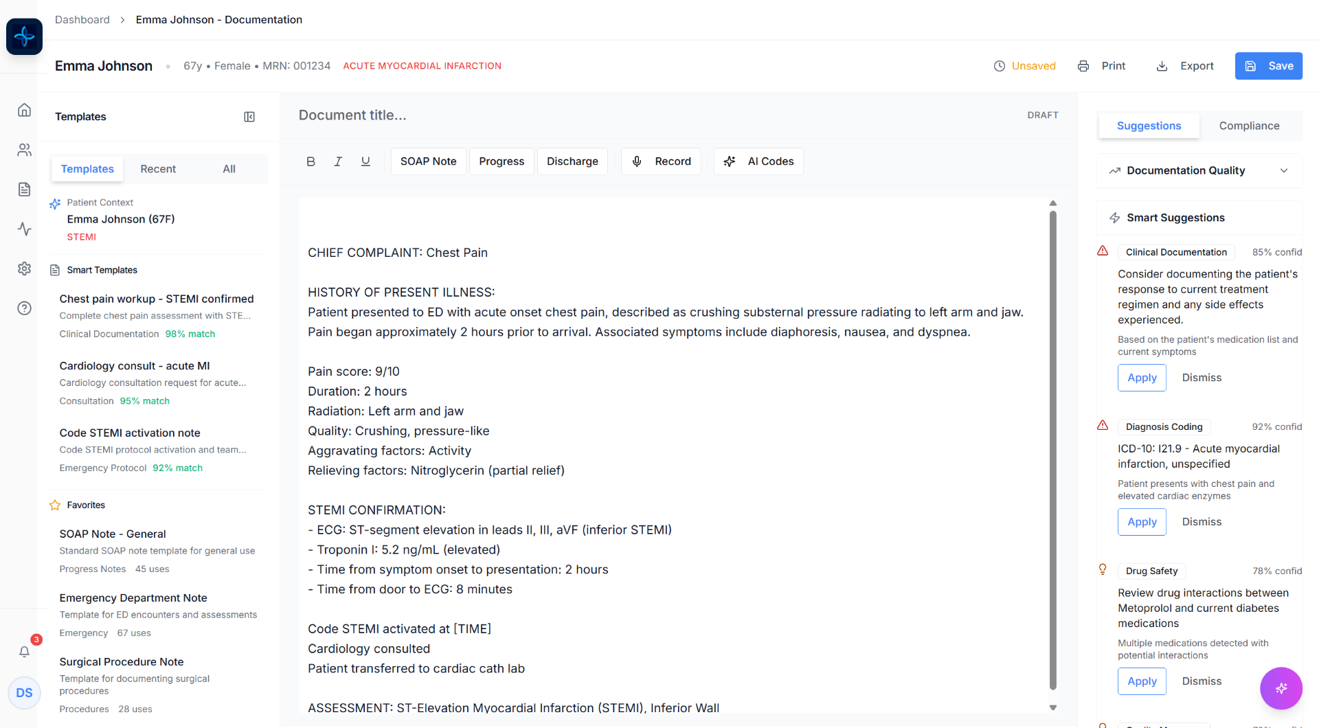Select the Recent templates tab
The width and height of the screenshot is (1319, 728).
158,169
